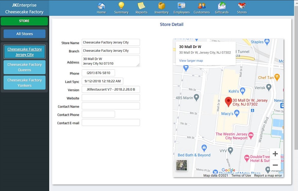
Task: Show All Stores list
Action: pyautogui.click(x=25, y=34)
